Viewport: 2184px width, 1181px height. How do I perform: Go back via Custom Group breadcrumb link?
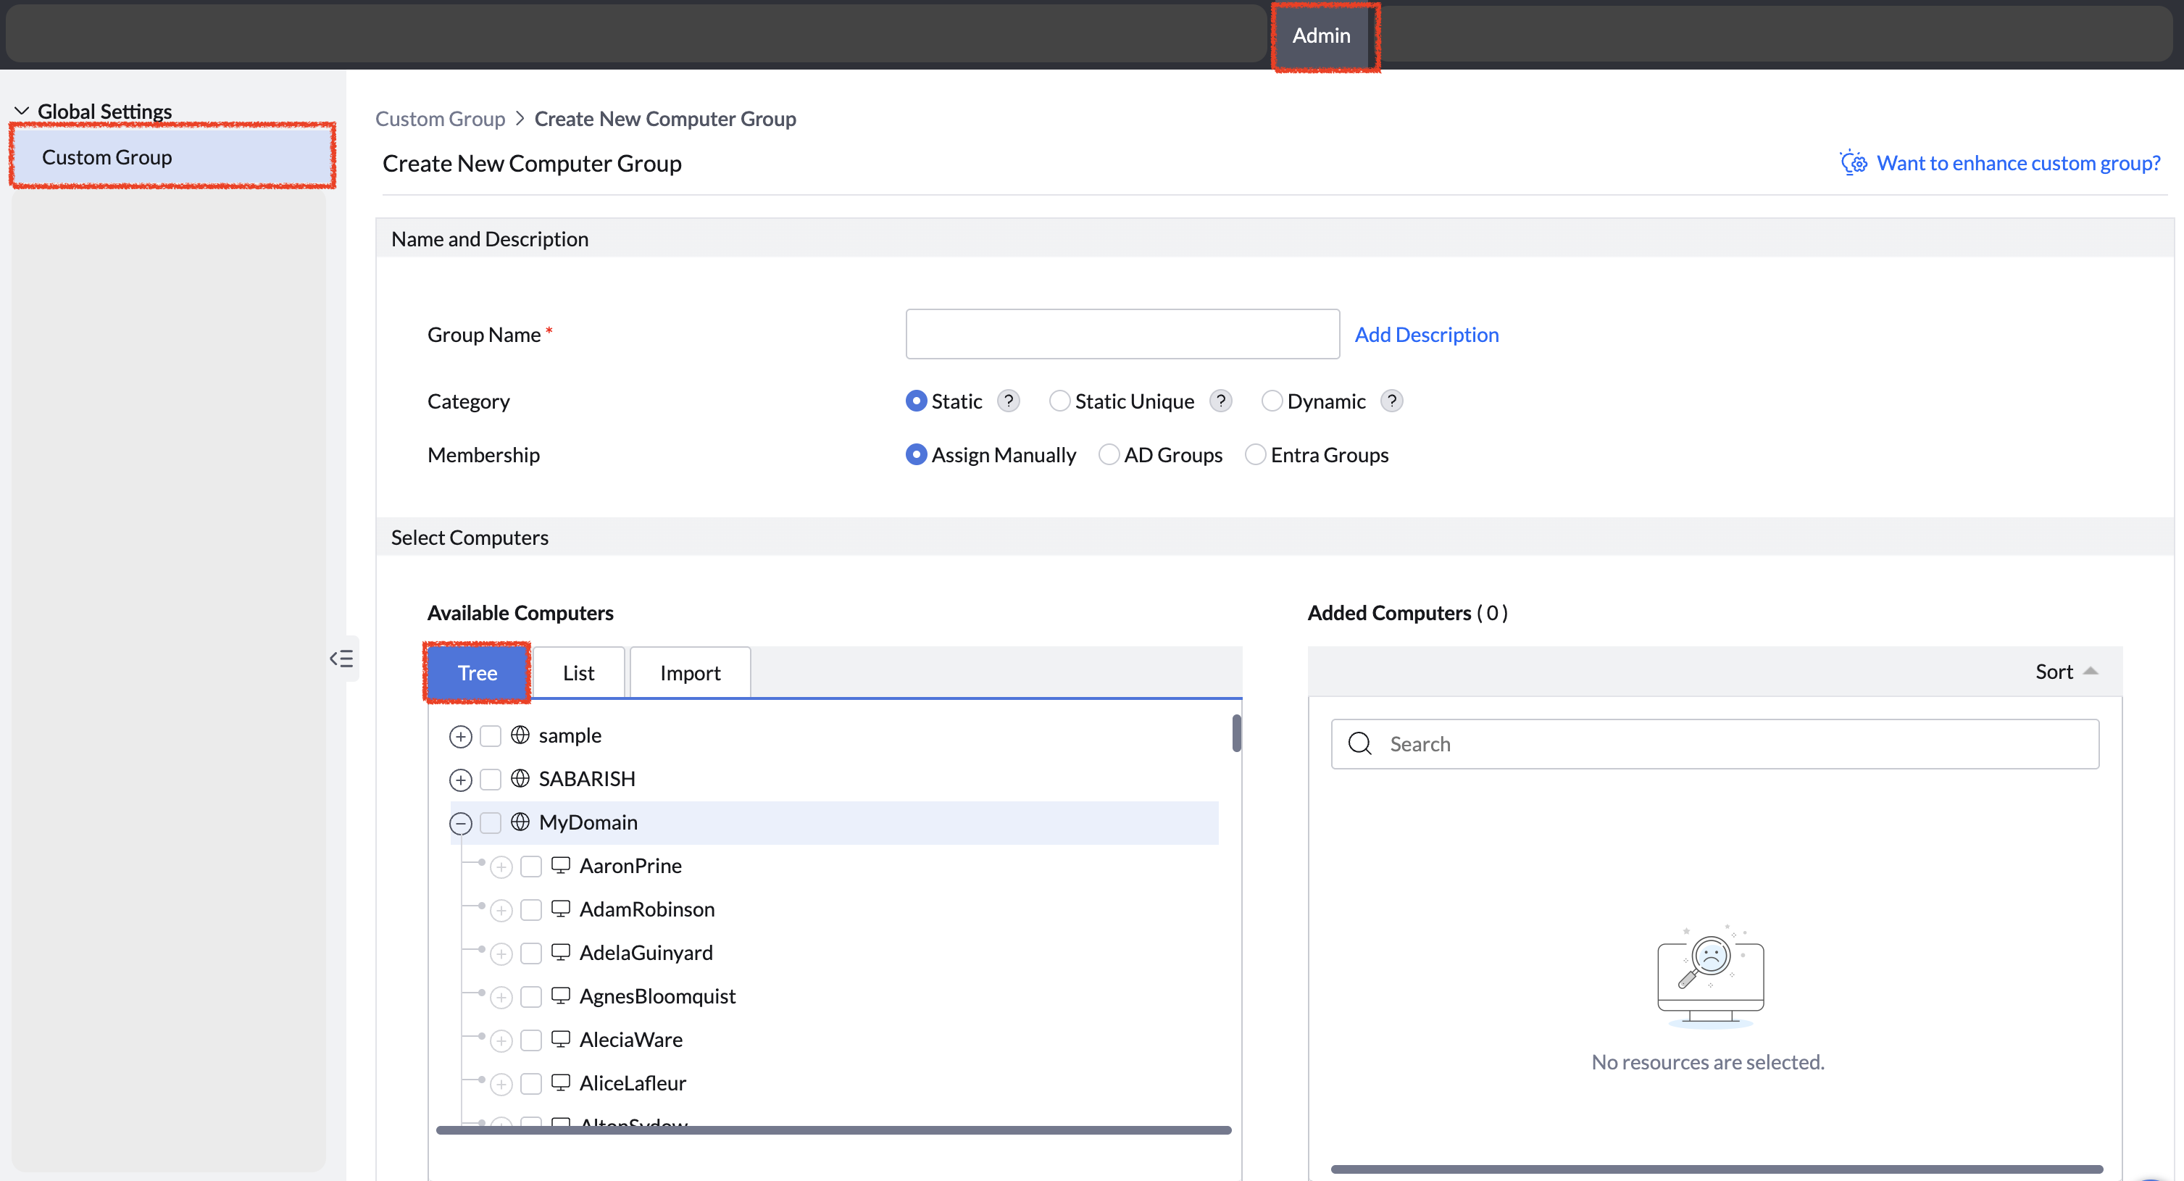click(x=440, y=119)
